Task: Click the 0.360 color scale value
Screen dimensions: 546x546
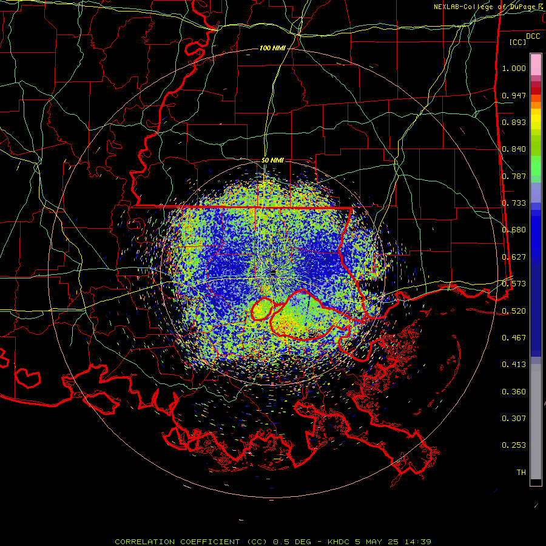Action: (514, 392)
